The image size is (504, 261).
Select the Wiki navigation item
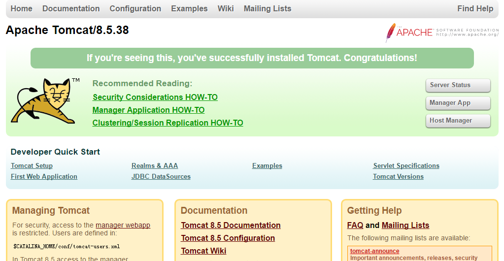pyautogui.click(x=226, y=8)
